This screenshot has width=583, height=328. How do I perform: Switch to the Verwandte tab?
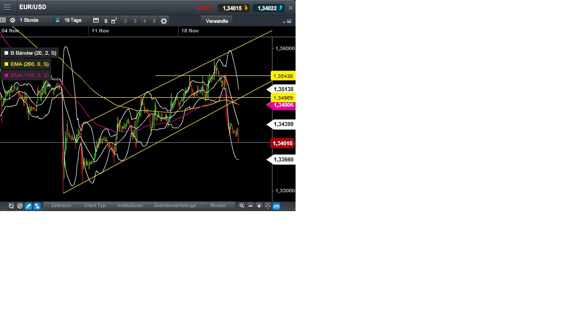click(x=217, y=21)
